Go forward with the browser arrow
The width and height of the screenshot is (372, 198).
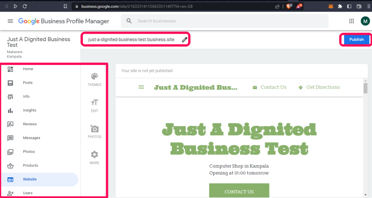[15, 7]
